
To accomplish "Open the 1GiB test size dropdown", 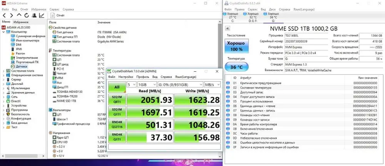I will (x=147, y=84).
